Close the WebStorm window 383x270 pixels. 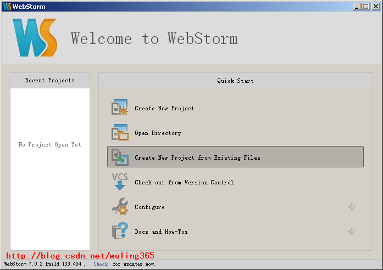click(x=376, y=7)
